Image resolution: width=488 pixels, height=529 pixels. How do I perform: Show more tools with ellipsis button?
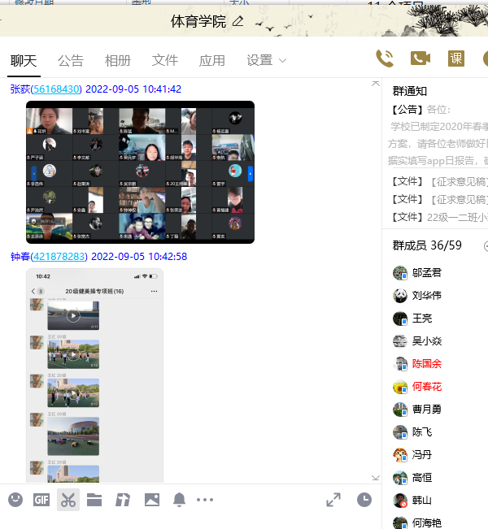[x=205, y=500]
